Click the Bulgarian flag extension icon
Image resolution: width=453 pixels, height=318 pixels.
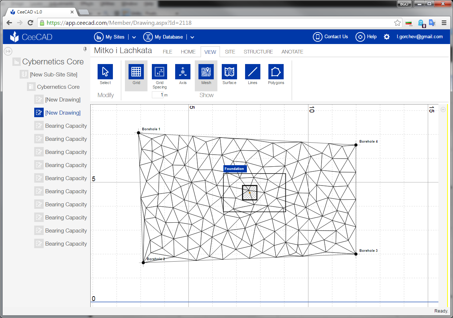click(x=409, y=23)
